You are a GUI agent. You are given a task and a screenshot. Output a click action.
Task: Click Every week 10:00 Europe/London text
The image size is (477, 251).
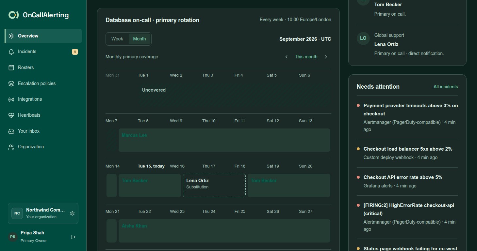click(295, 20)
